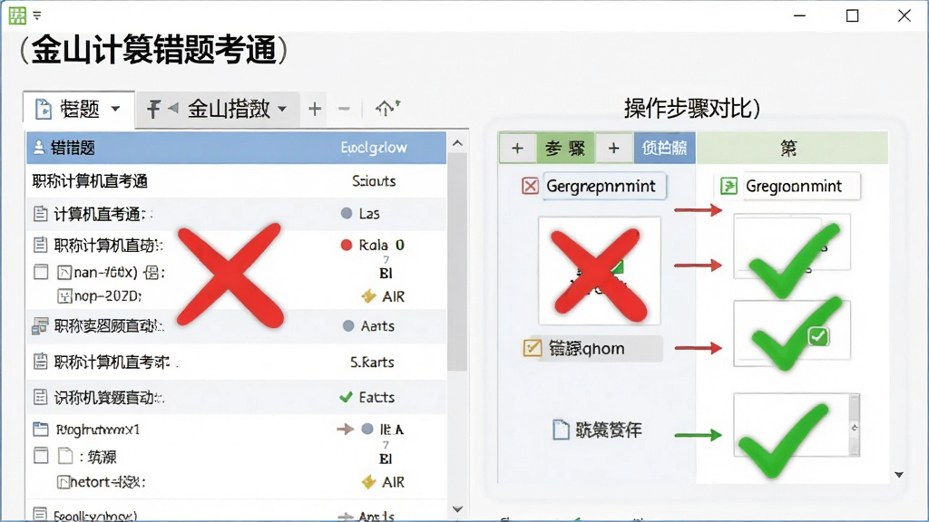Screen dimensions: 929x522
Task: Click the arrow icon in Rioglruhmmx1 row
Action: (x=345, y=429)
